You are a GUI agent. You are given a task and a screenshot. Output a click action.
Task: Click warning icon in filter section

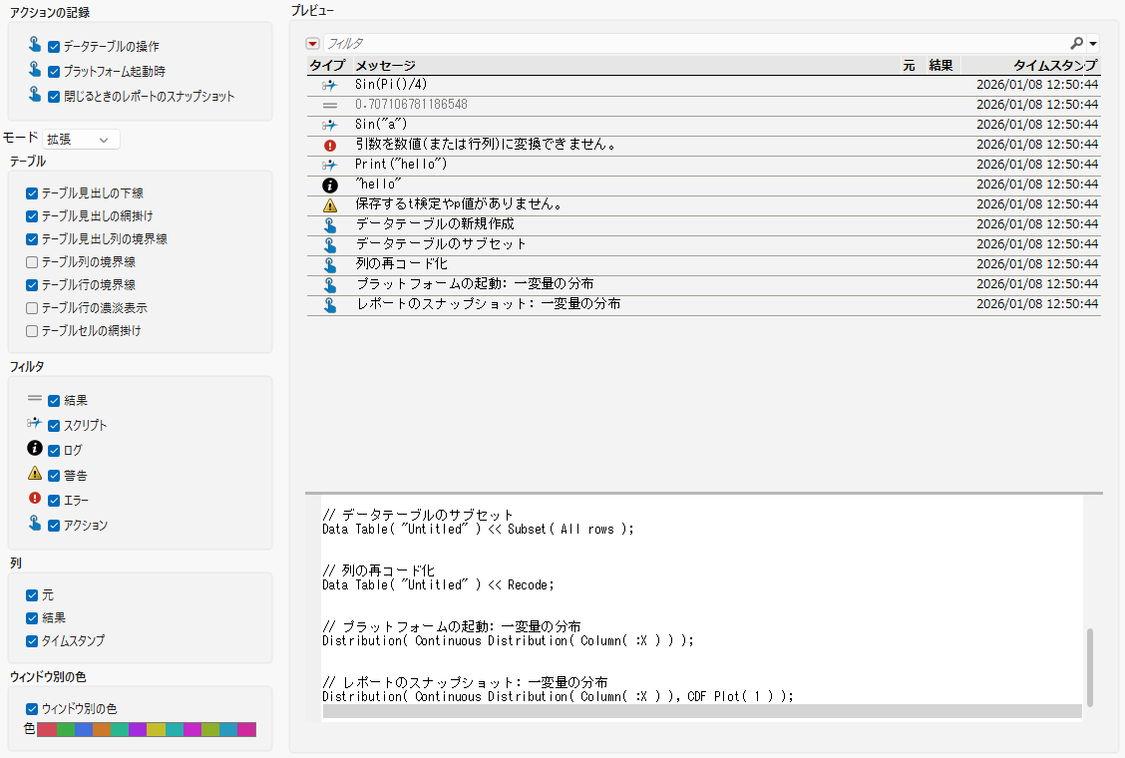click(x=35, y=473)
